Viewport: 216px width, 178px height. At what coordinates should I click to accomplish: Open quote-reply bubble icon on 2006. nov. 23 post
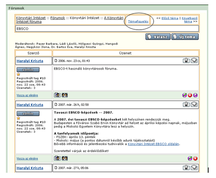point(194,61)
